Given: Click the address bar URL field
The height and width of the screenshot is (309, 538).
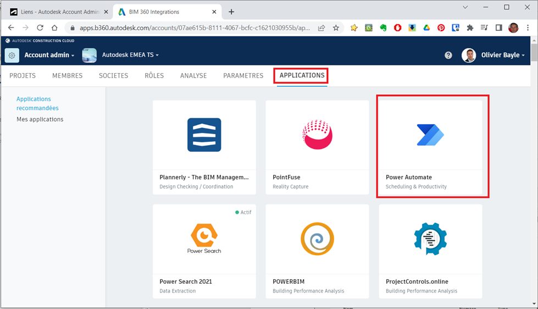Looking at the screenshot, I should click(195, 28).
